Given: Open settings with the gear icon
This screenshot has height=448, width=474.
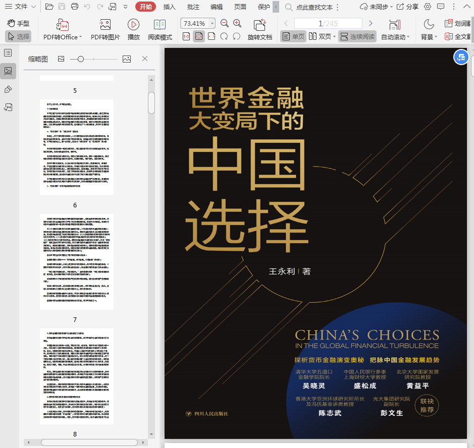Looking at the screenshot, I should click(428, 7).
